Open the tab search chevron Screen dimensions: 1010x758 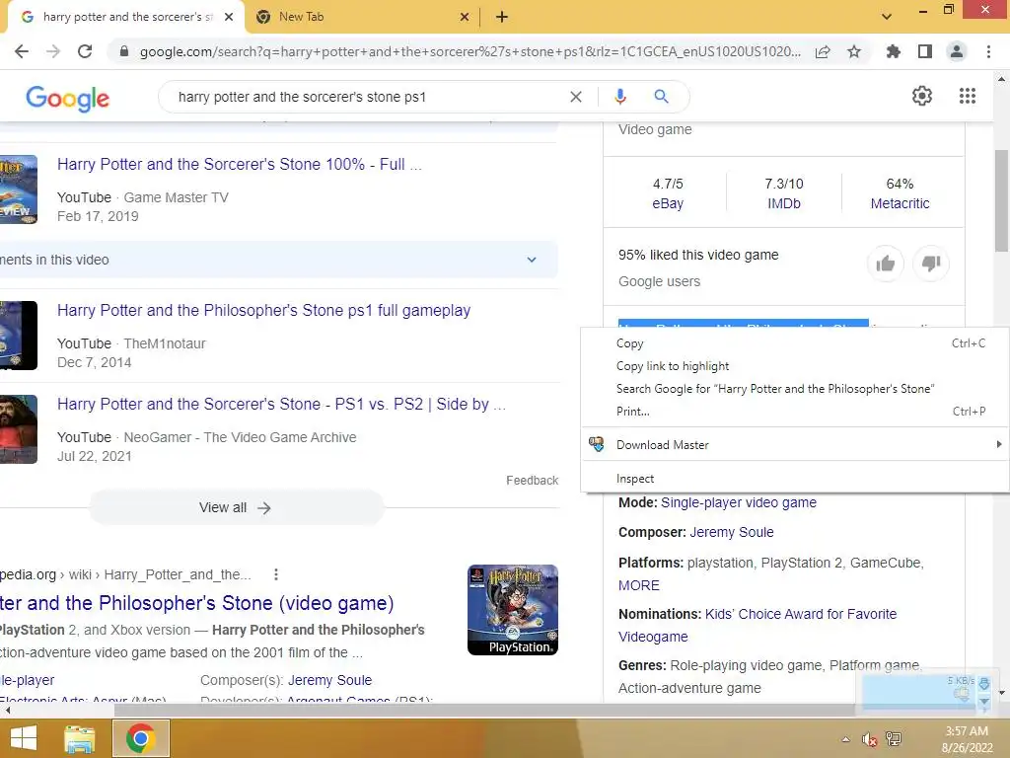tap(887, 17)
